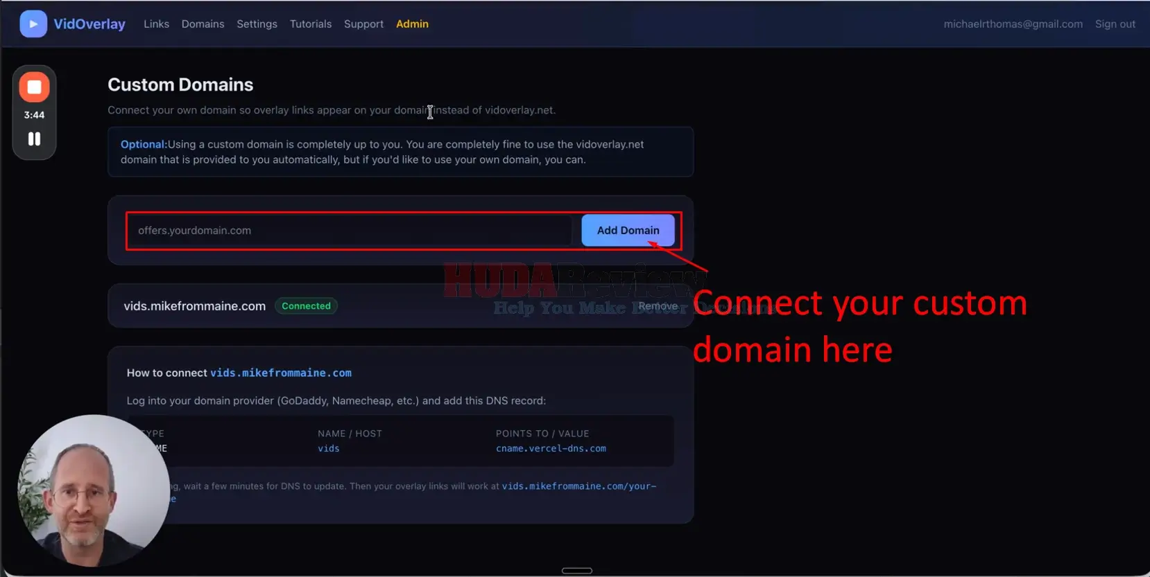1150x577 pixels.
Task: Click the Connected status badge
Action: (x=306, y=306)
